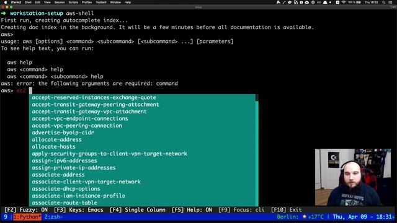Click [F9] Focus: cli option

241,210
